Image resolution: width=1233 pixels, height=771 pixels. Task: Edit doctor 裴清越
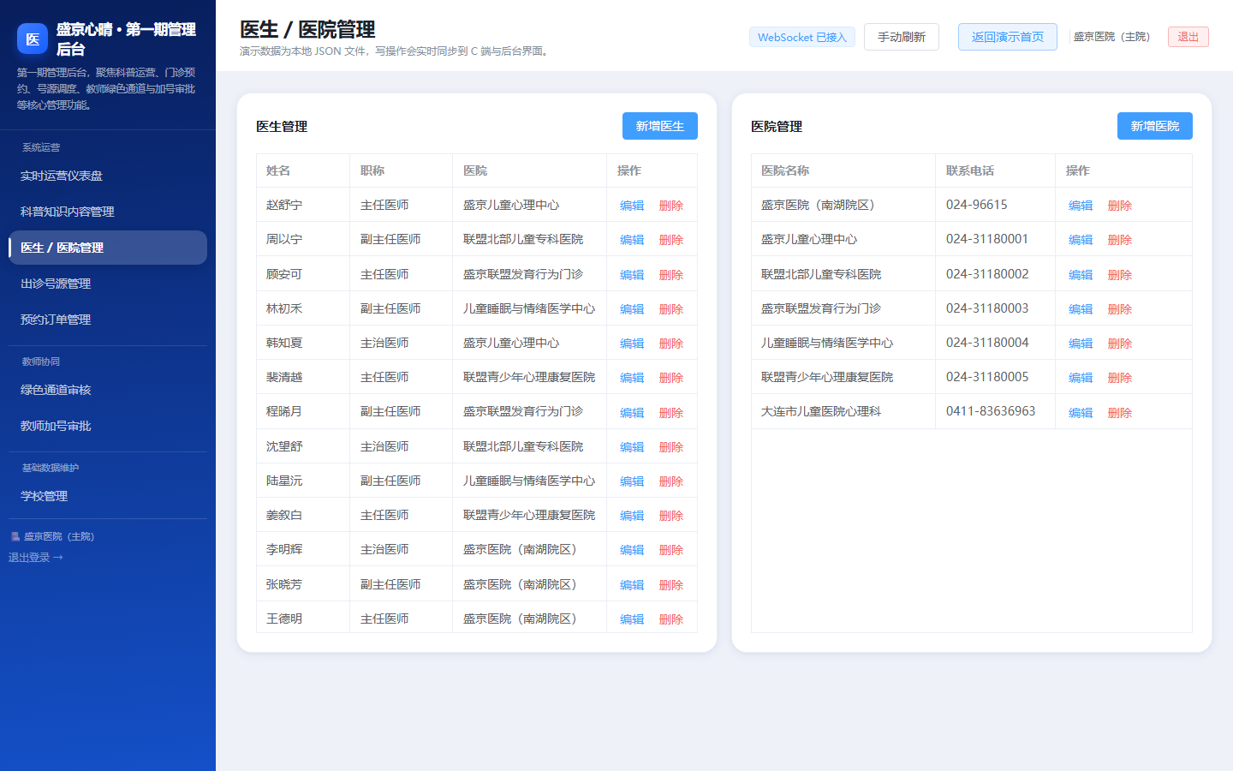tap(632, 378)
